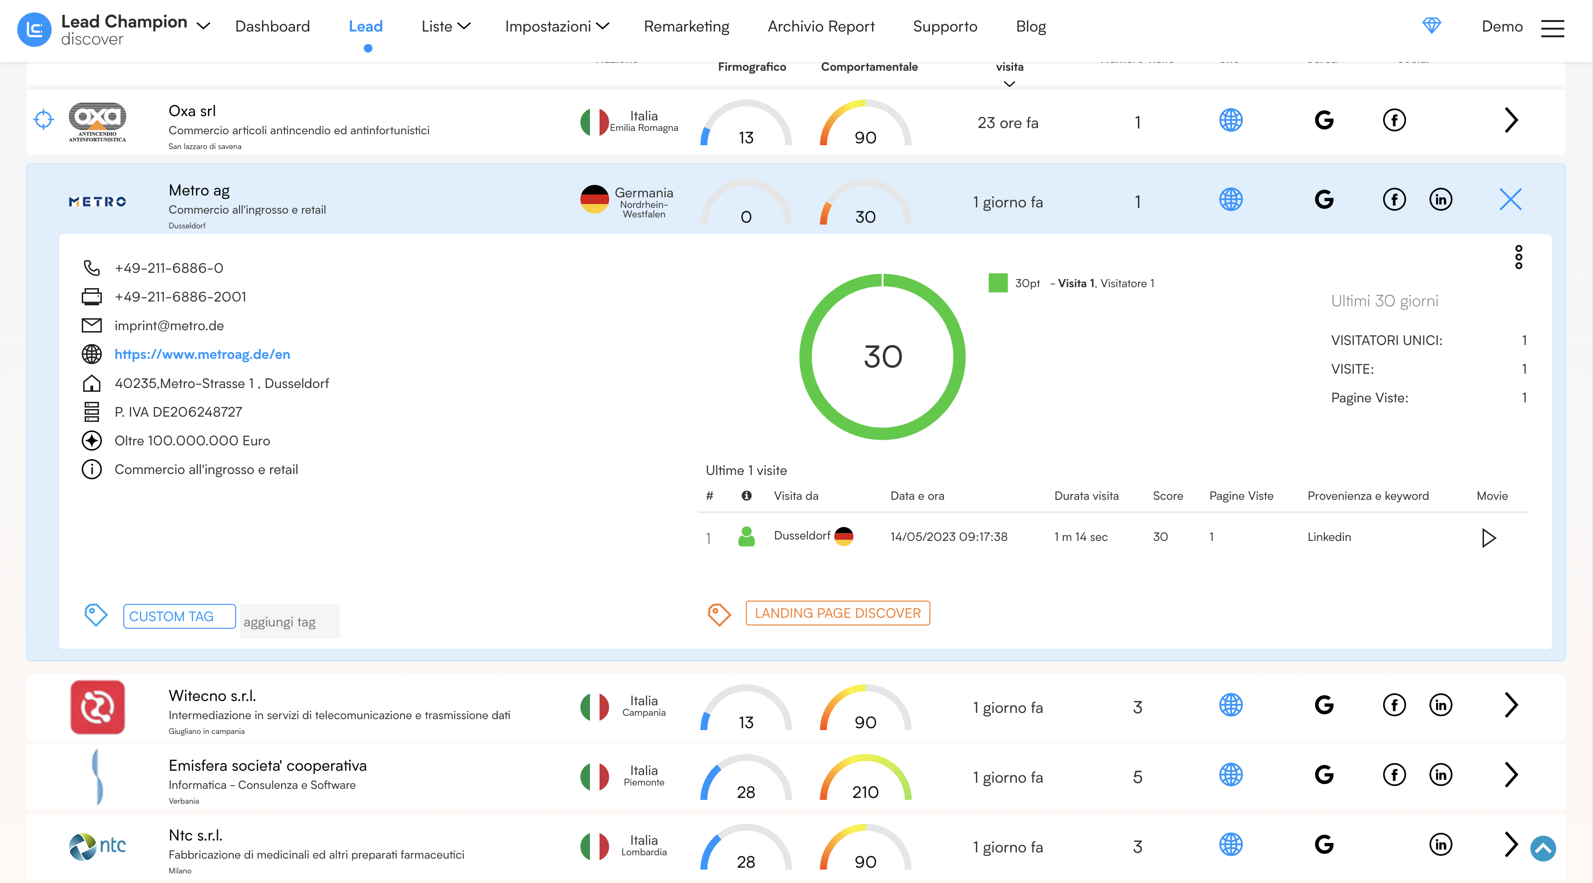Click the green 30-point score gauge
The width and height of the screenshot is (1593, 883).
(x=883, y=356)
